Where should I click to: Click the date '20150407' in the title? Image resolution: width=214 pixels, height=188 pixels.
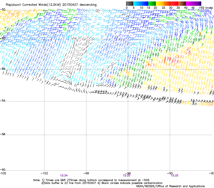[70, 5]
